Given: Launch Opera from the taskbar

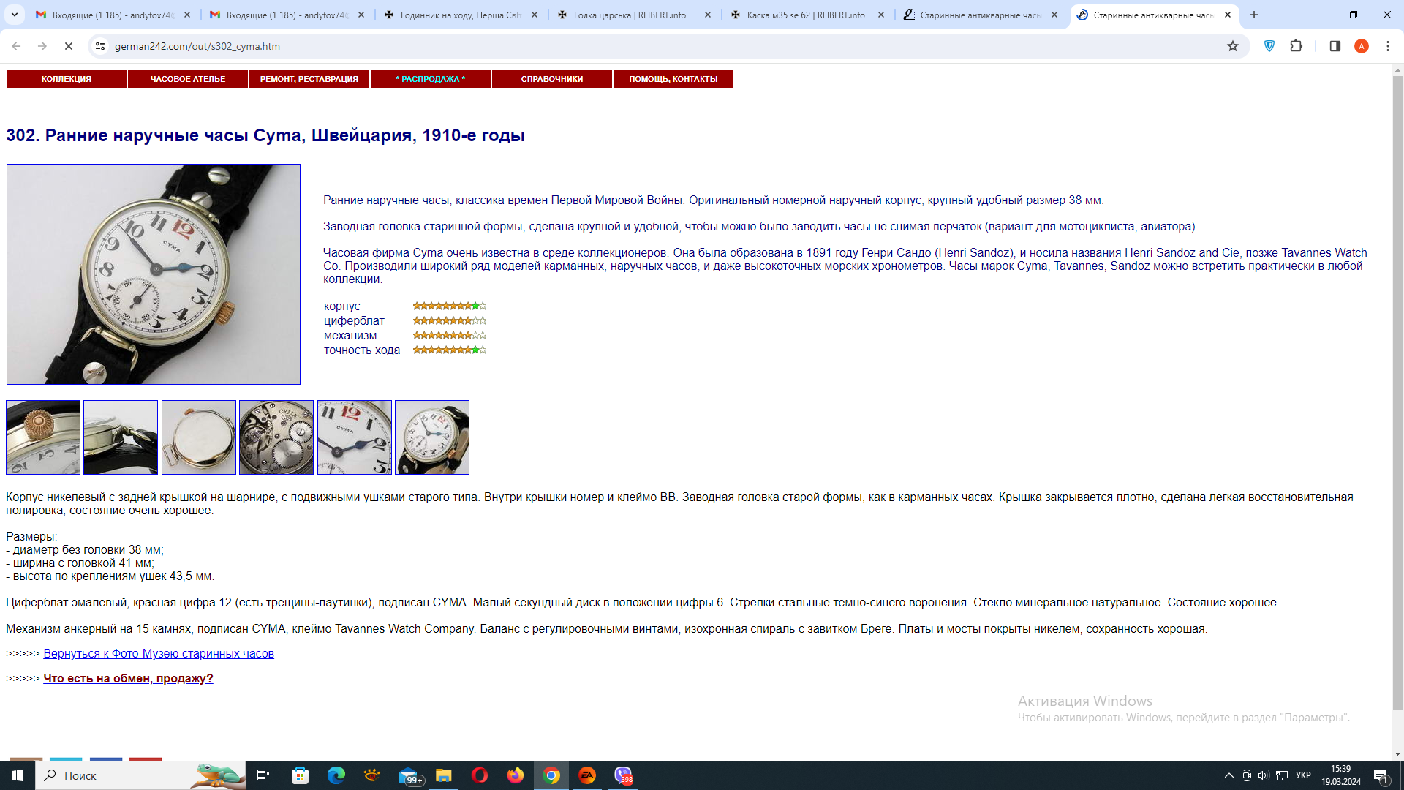Looking at the screenshot, I should point(480,775).
